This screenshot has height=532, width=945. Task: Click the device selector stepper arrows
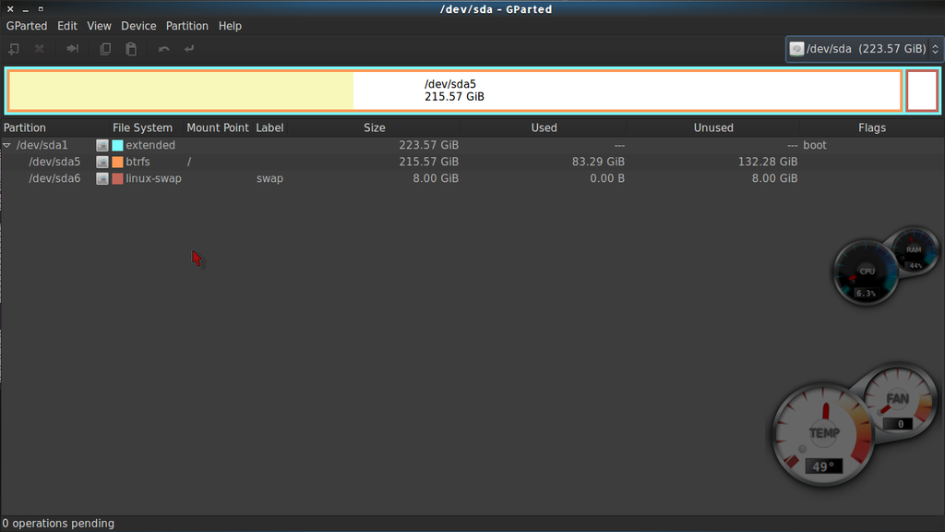[936, 49]
